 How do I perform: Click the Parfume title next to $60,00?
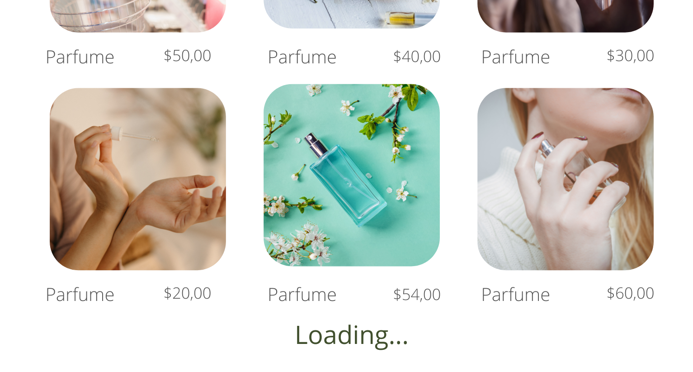tap(515, 295)
